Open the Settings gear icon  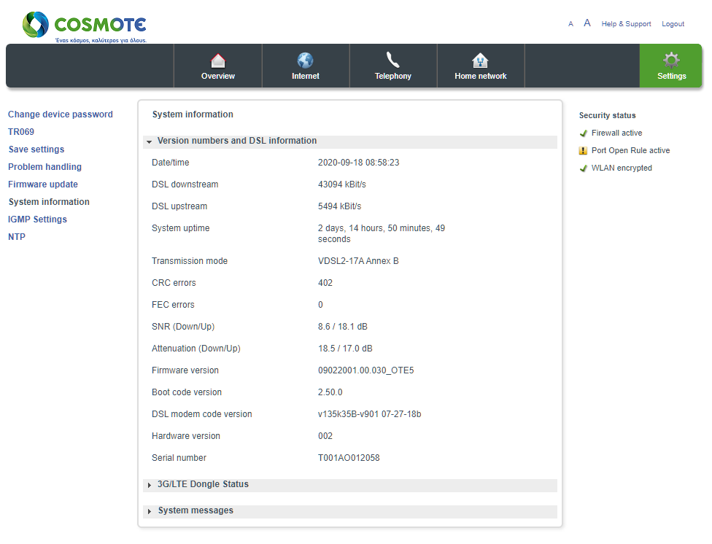671,61
